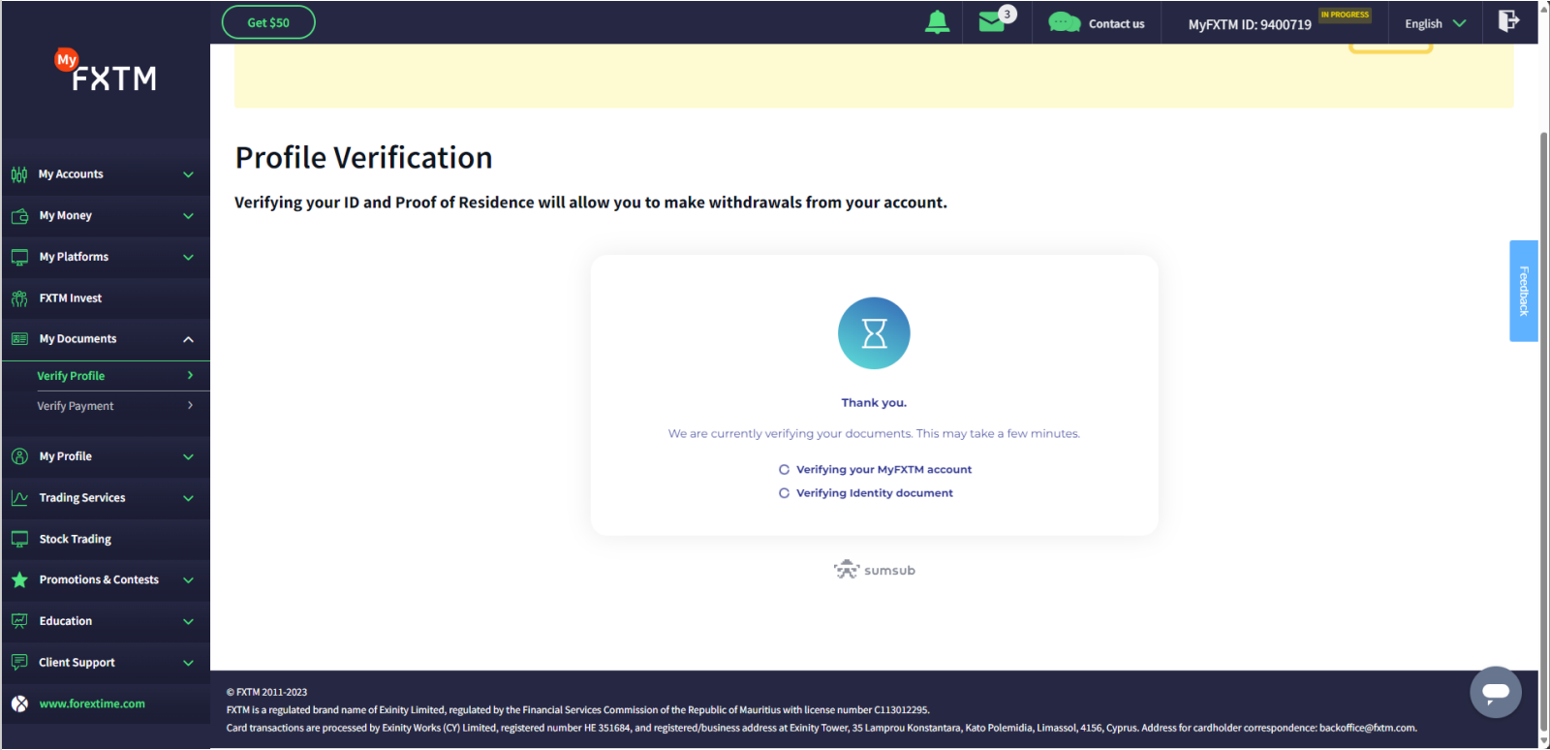The image size is (1550, 750).
Task: Open the live chat bubble widget
Action: click(x=1496, y=692)
